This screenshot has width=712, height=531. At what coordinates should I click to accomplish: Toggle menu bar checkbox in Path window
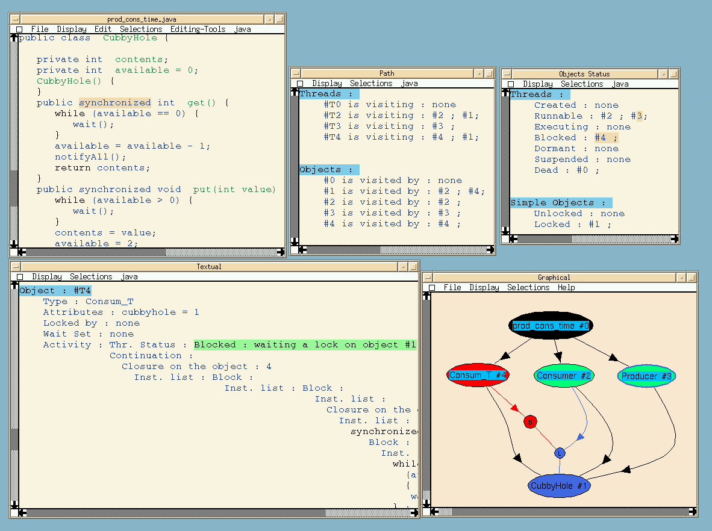click(300, 84)
